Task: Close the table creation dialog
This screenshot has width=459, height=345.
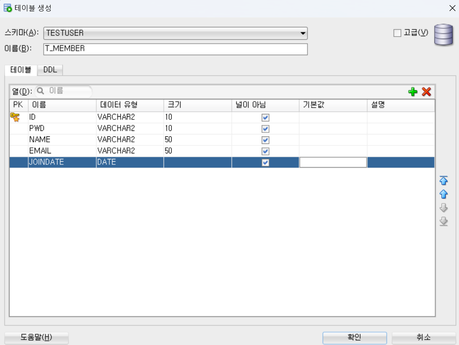Action: click(452, 8)
